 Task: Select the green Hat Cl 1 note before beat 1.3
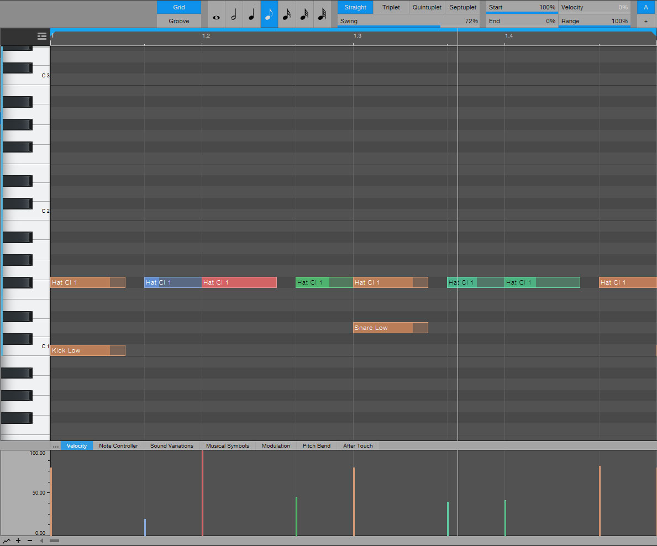(324, 282)
